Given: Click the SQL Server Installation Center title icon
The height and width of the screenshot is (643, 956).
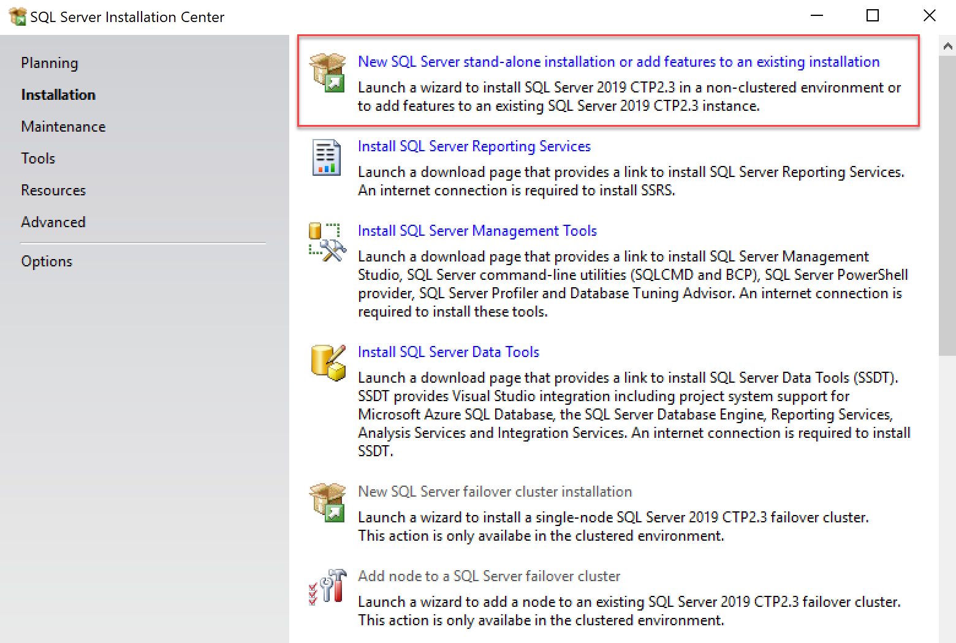Looking at the screenshot, I should (17, 17).
